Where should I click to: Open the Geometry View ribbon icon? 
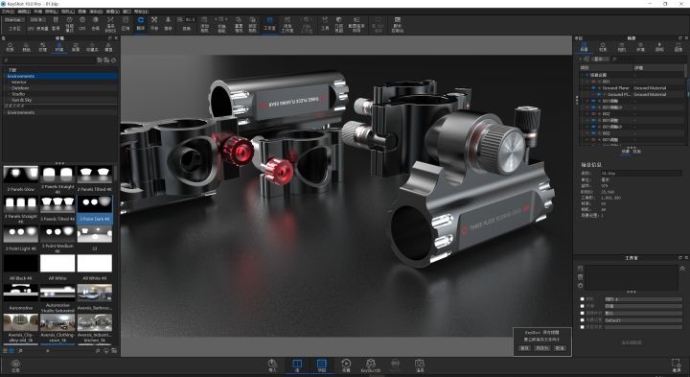(x=339, y=24)
